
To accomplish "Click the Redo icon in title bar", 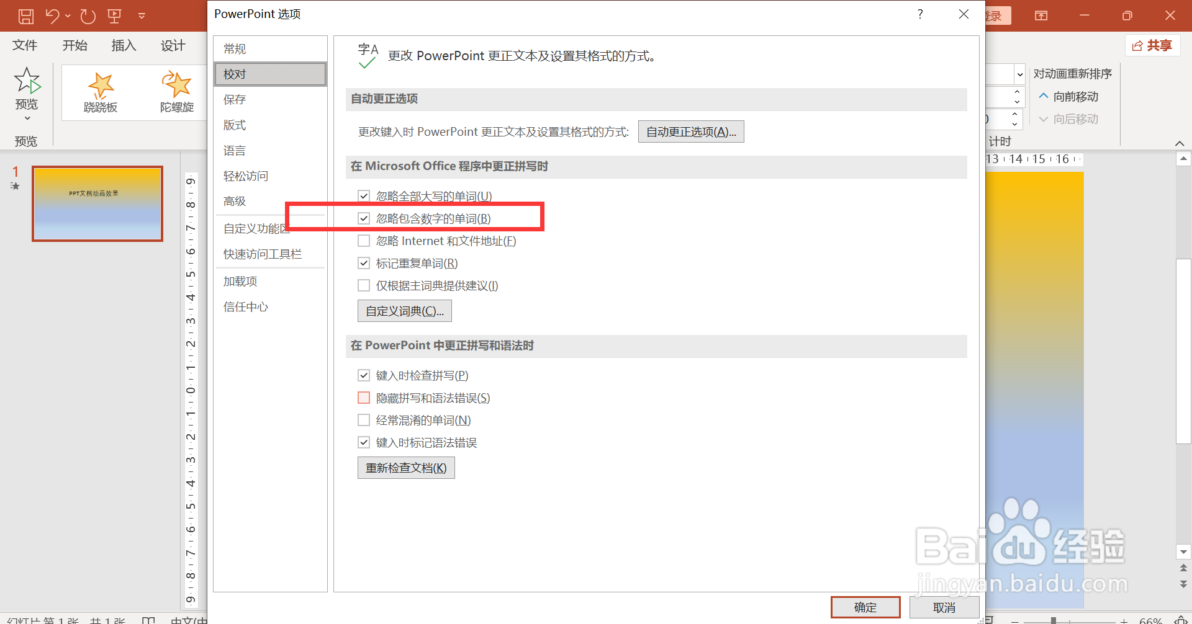I will tap(88, 16).
